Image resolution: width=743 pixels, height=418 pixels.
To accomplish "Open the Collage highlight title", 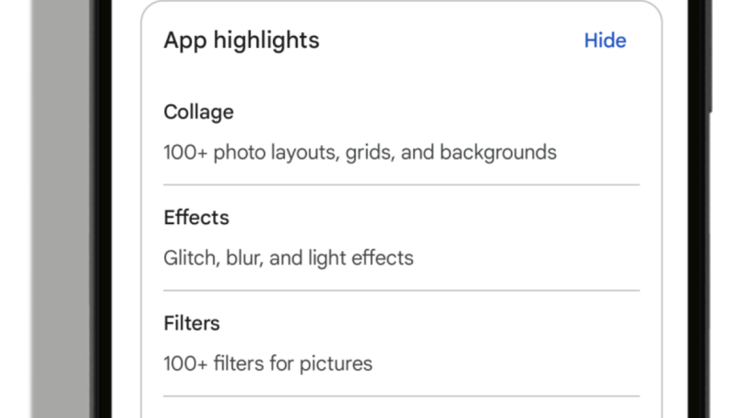I will tap(199, 112).
